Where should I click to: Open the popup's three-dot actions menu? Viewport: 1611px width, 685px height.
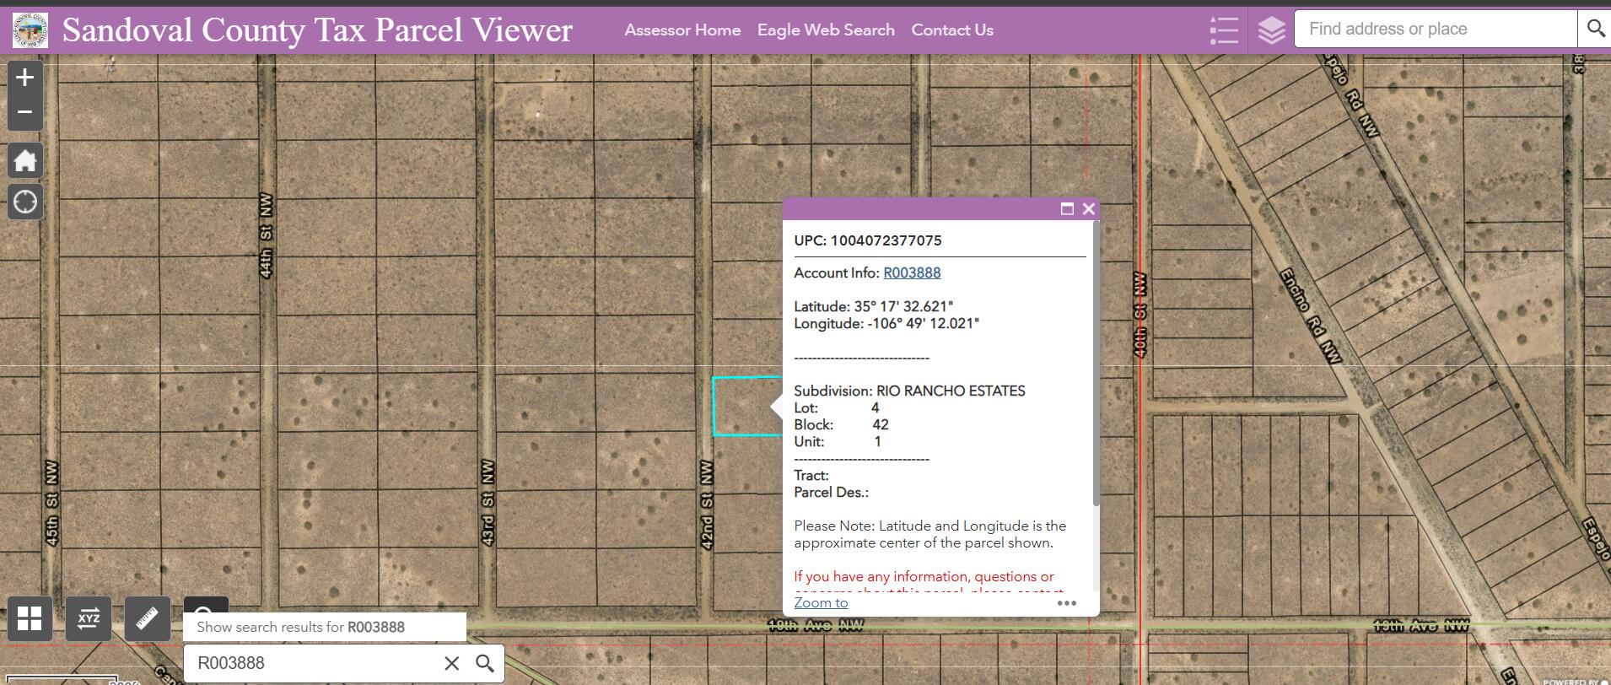point(1067,602)
